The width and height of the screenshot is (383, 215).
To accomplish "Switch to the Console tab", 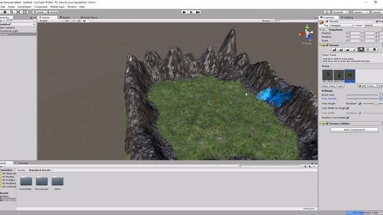I will 22,163.
